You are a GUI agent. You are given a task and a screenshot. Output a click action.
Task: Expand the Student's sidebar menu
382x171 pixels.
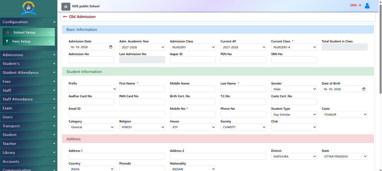28,64
